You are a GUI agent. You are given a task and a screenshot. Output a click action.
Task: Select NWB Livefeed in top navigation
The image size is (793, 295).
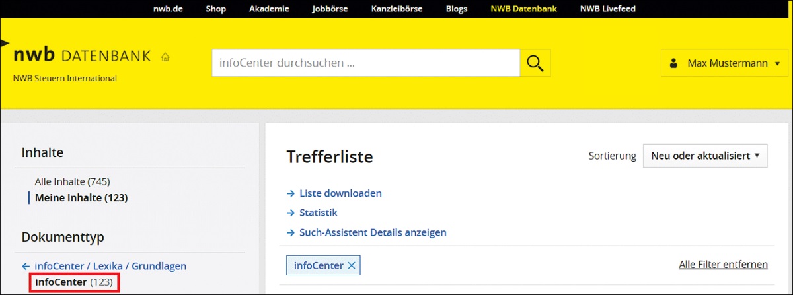click(607, 9)
